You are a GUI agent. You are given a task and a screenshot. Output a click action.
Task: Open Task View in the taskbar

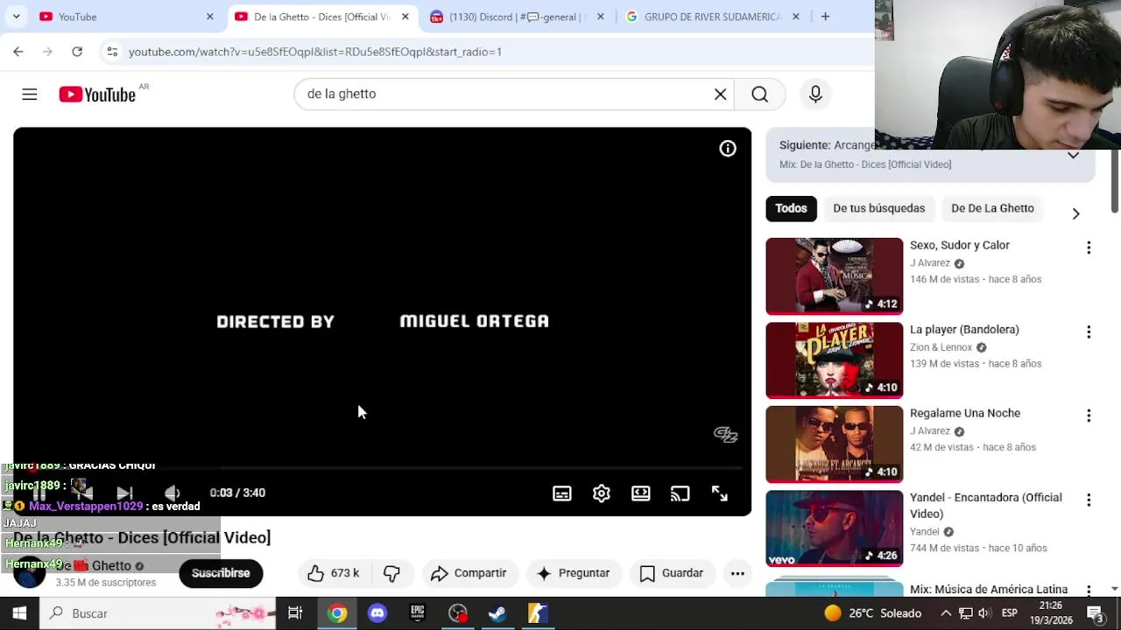point(295,613)
